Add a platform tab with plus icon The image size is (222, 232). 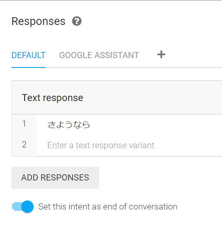(x=161, y=54)
